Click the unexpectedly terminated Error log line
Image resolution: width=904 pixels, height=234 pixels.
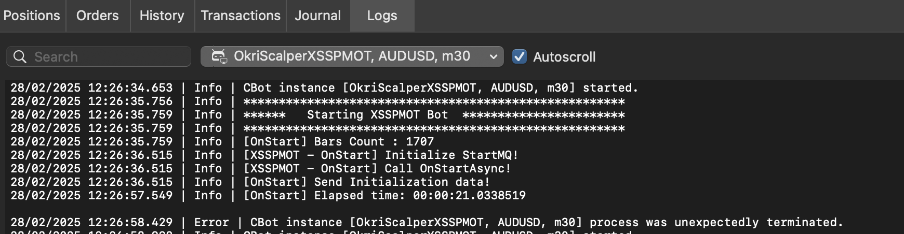(427, 223)
